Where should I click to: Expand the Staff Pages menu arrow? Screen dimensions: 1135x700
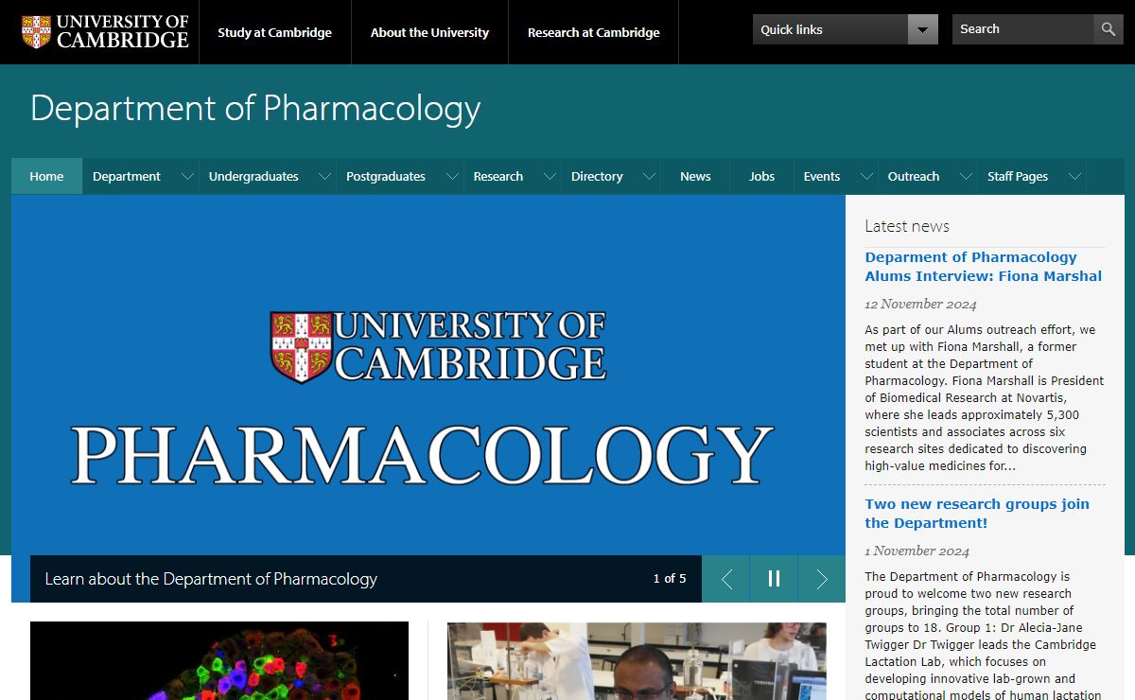tap(1074, 176)
